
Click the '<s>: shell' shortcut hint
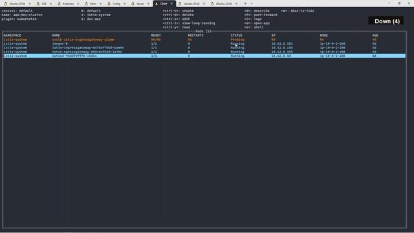254,27
